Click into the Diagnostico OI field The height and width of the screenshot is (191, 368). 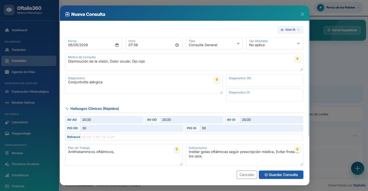click(x=264, y=95)
